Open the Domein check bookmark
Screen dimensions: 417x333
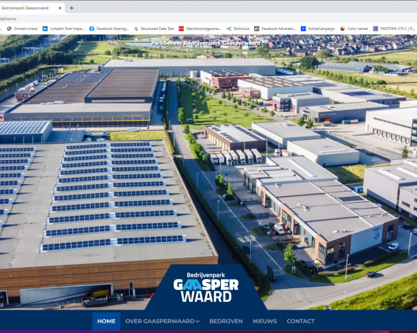(22, 29)
